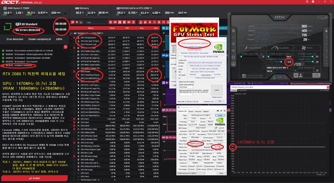
Task: Click GPU-Z screenshot camera icon
Action: click(218, 111)
